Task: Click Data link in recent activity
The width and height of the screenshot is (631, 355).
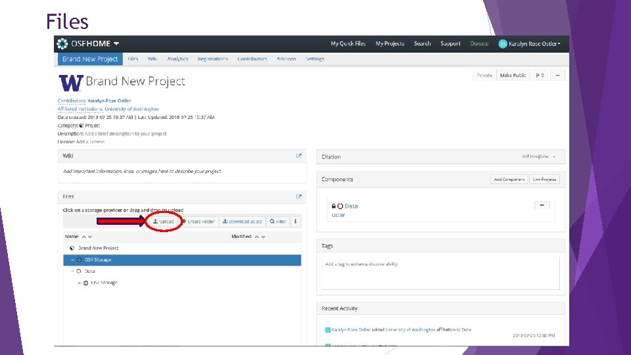Action: pos(466,329)
